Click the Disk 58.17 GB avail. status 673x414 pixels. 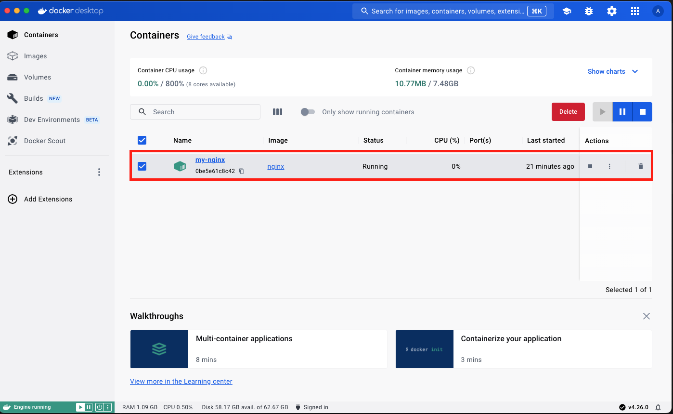click(245, 407)
